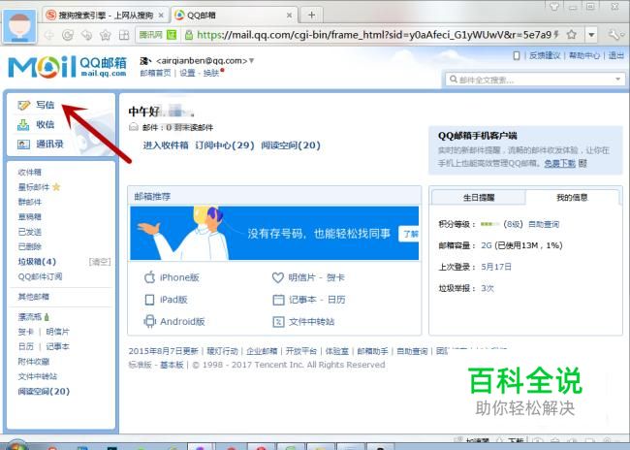Open the 反馈建议 link

(545, 55)
